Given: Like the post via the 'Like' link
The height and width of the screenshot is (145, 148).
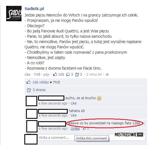Looking at the screenshot, I should point(27,75).
